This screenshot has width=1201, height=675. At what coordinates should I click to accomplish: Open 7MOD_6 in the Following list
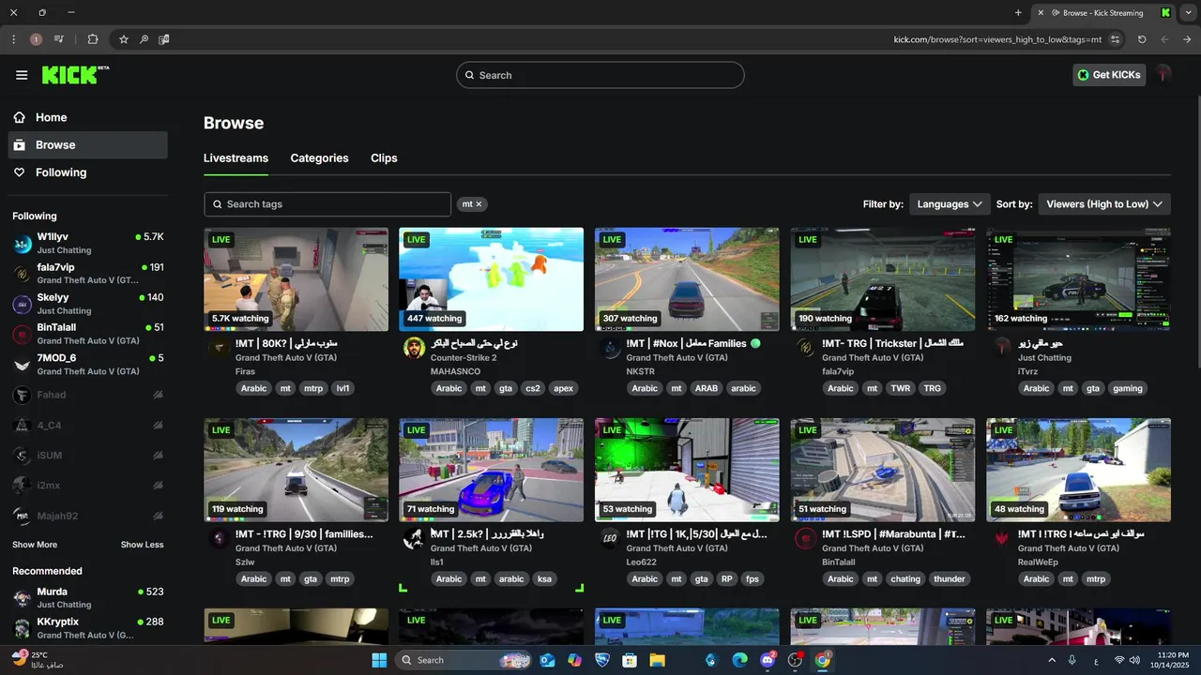tap(88, 364)
